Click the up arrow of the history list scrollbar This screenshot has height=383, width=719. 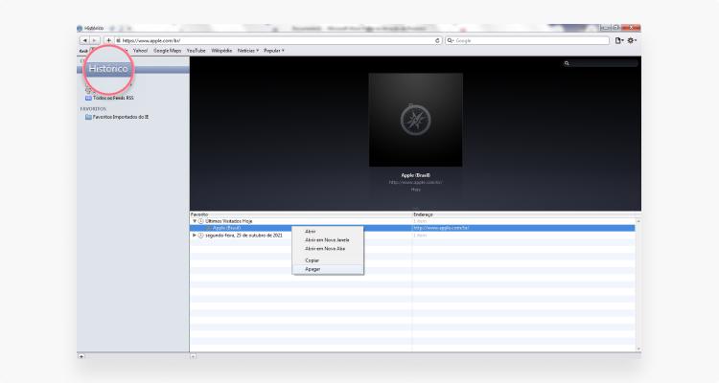click(638, 221)
